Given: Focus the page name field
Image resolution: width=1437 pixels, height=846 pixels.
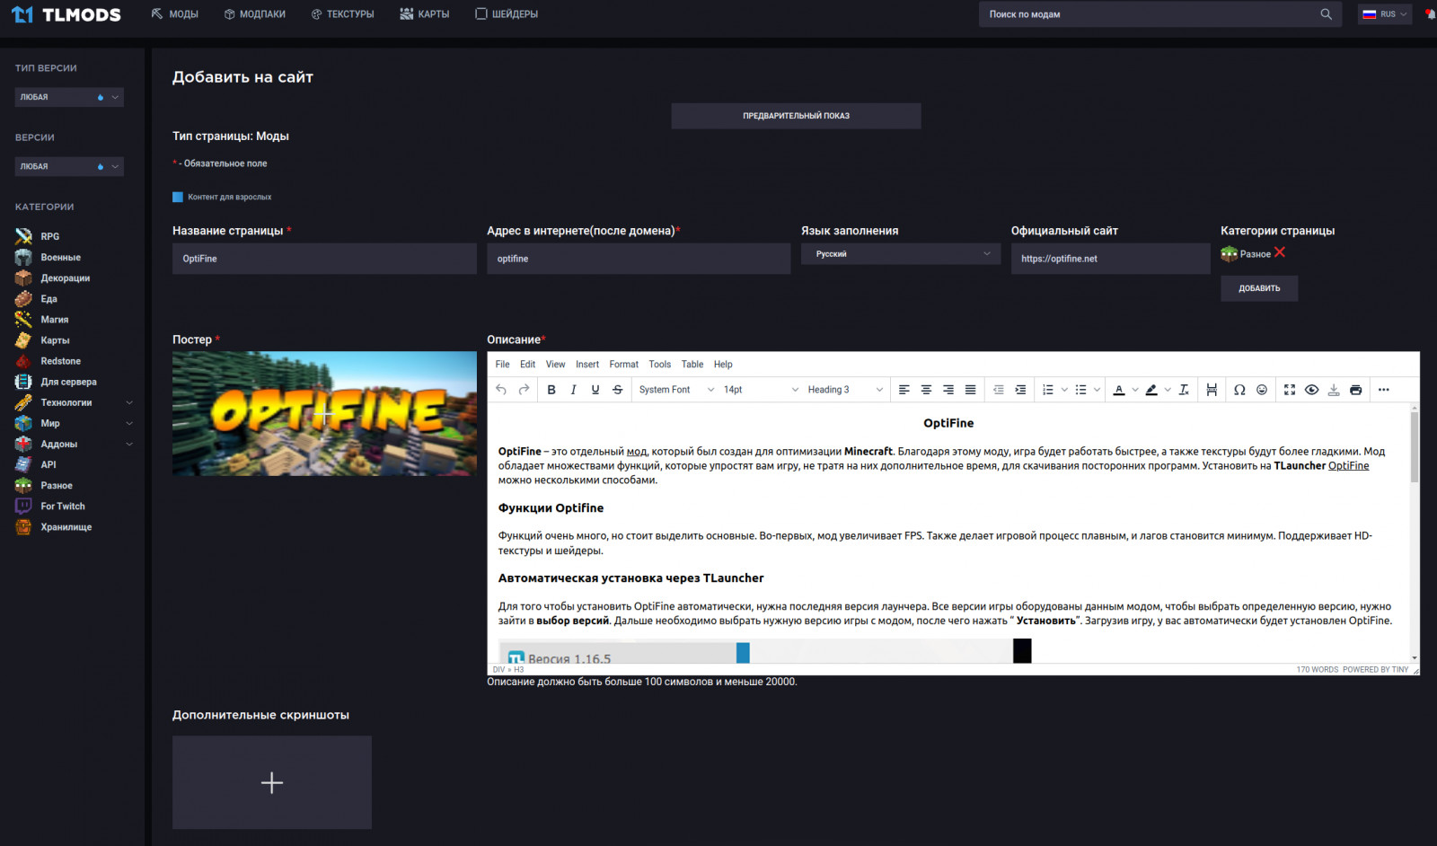Looking at the screenshot, I should coord(324,259).
